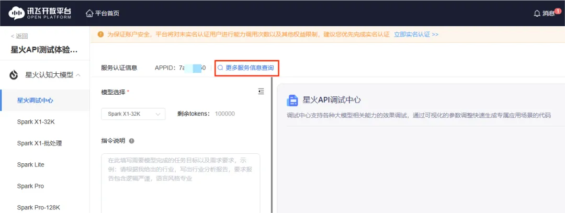The image size is (565, 213).
Task: Click the flame icon of 星火认知大模型
Action: click(14, 75)
